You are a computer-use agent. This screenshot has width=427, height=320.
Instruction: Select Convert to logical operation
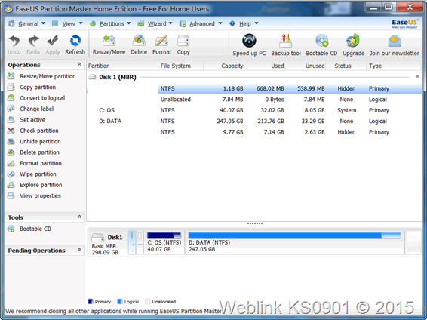(36, 98)
